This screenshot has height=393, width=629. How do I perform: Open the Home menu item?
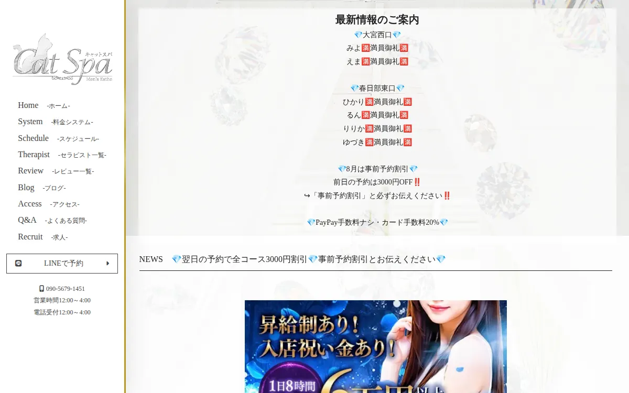coord(44,105)
